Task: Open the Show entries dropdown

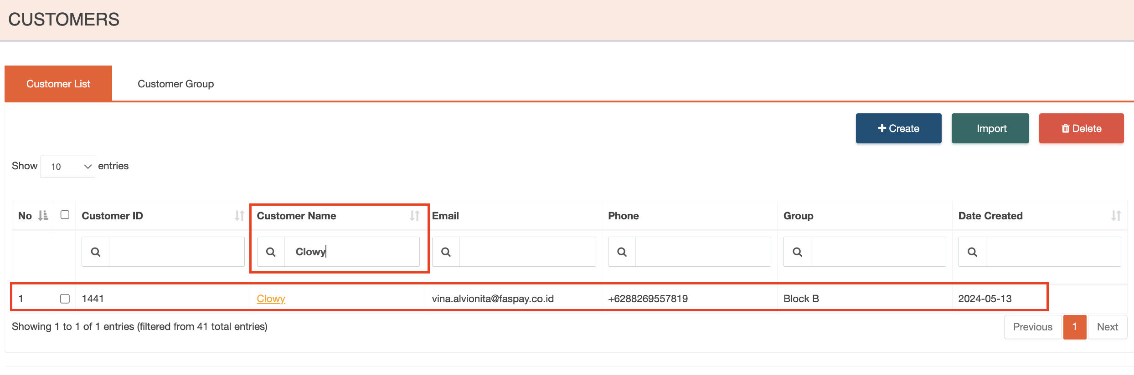Action: tap(68, 167)
